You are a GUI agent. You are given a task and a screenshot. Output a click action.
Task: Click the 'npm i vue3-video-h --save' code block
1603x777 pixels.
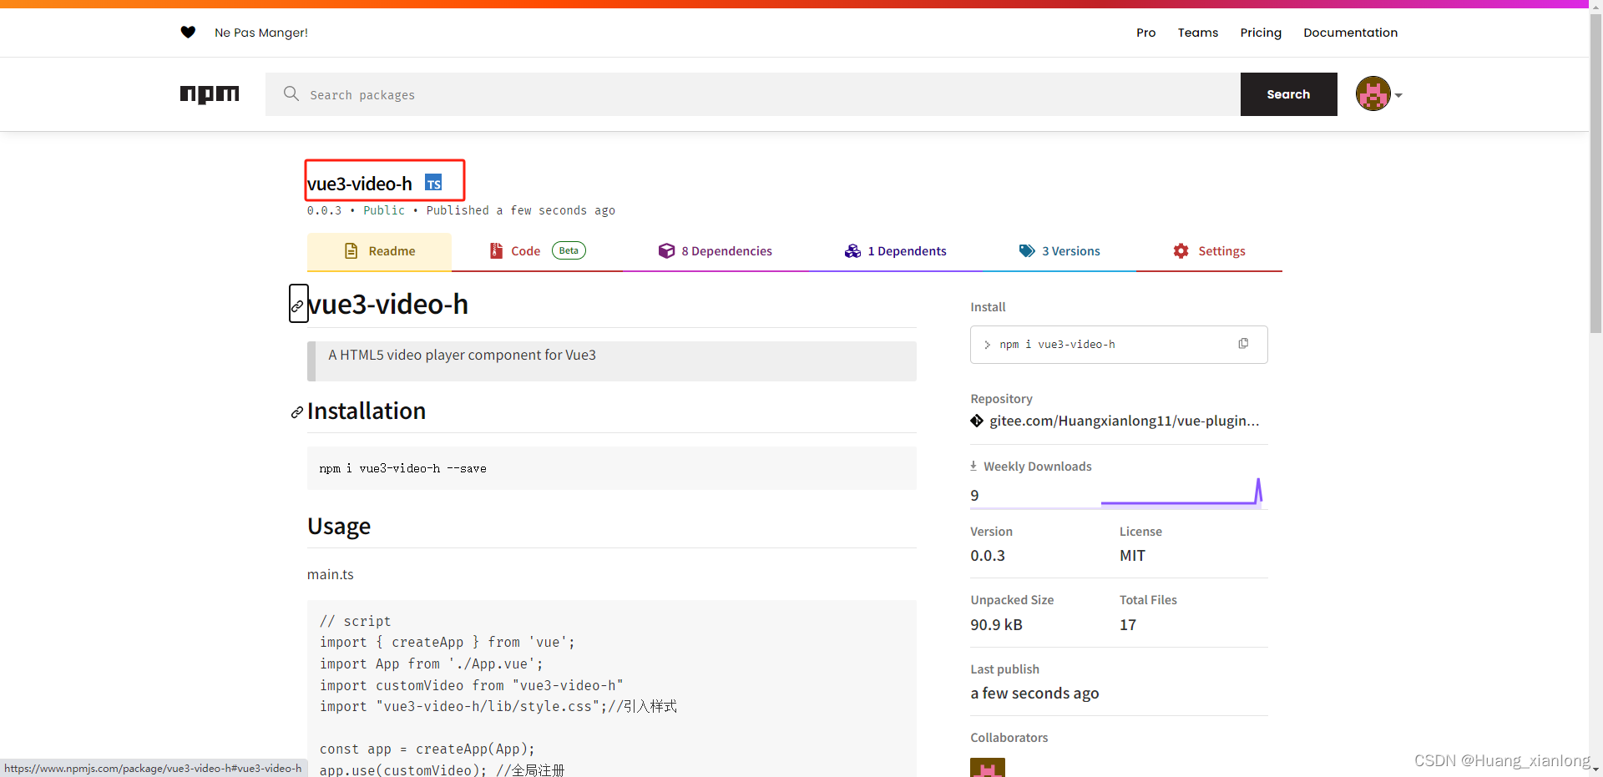(x=611, y=468)
